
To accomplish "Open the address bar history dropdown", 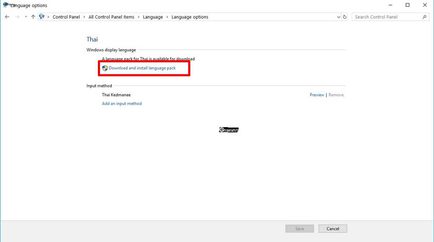I will [x=339, y=17].
